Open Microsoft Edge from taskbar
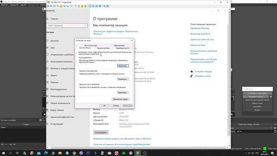 coord(46,153)
